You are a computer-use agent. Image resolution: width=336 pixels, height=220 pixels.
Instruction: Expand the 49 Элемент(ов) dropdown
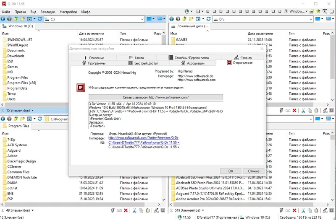[x=33, y=210]
